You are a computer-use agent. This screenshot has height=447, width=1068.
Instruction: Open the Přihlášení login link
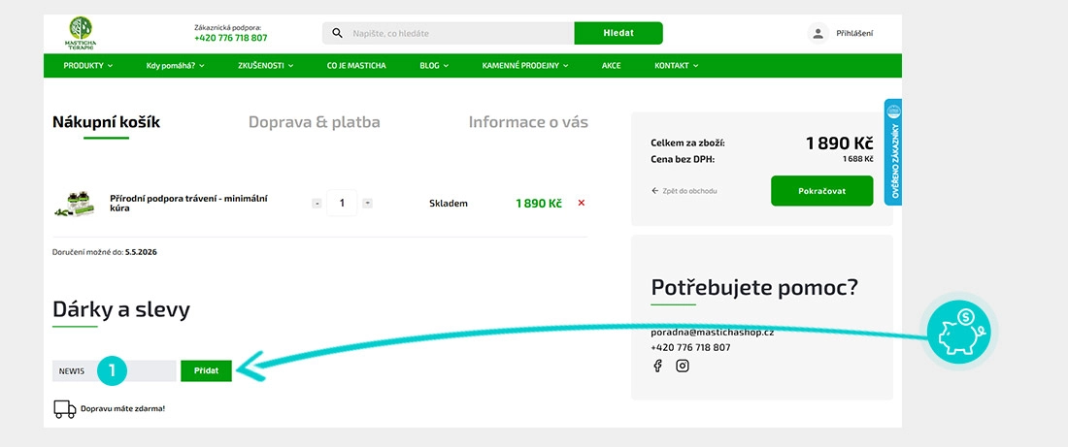point(854,33)
